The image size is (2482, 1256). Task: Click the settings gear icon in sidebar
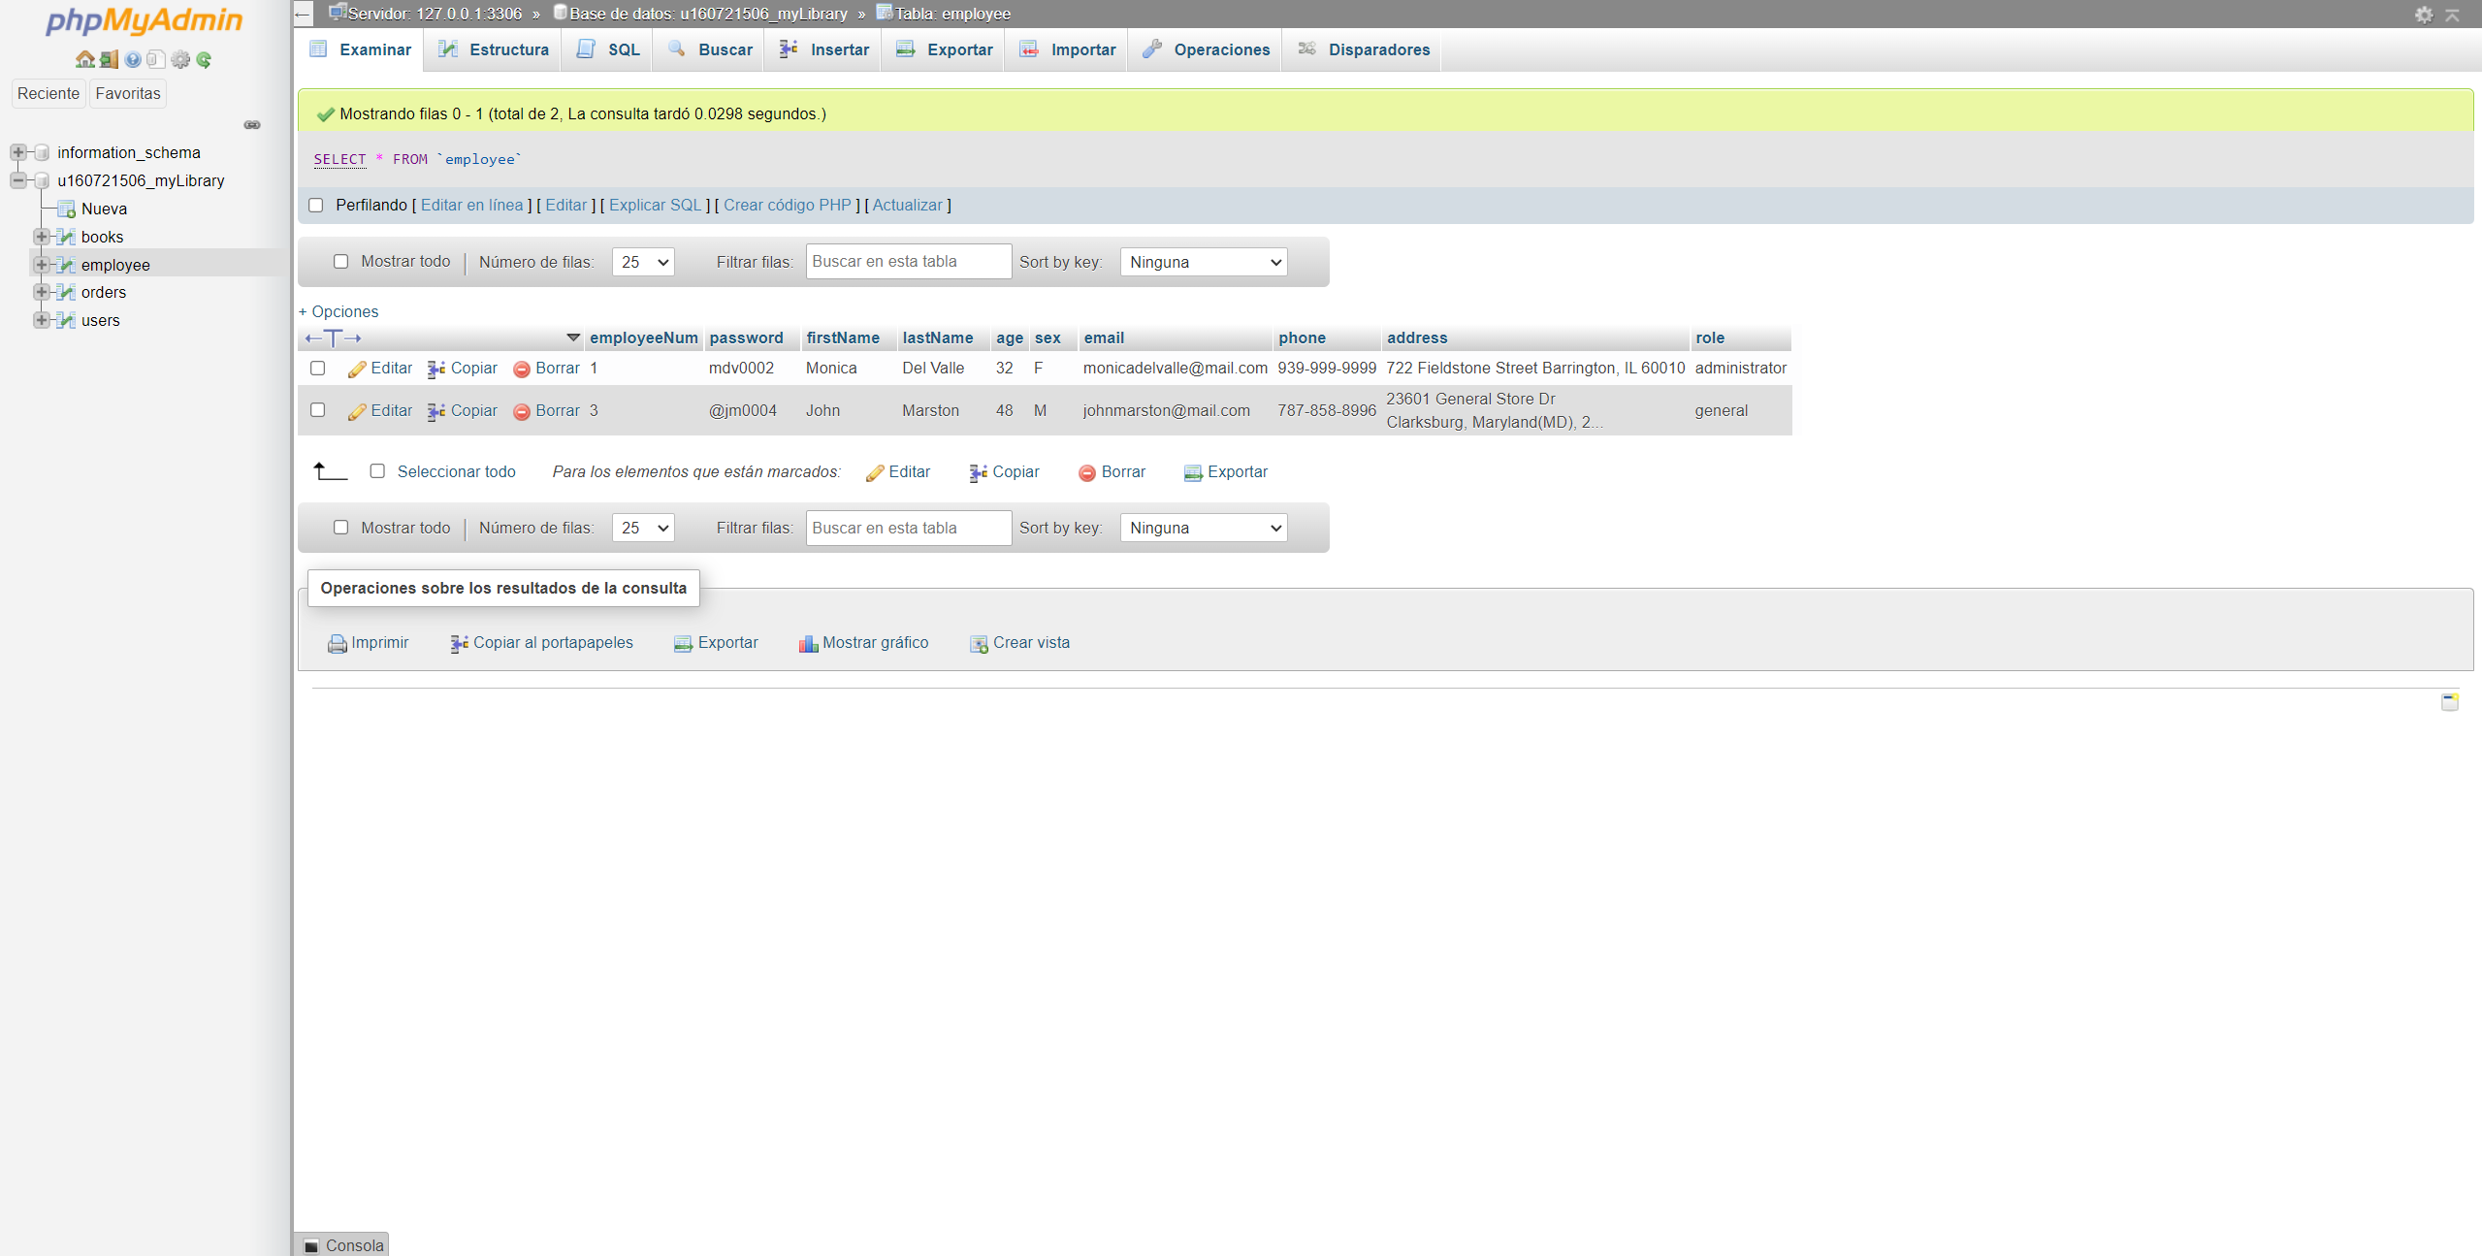tap(180, 59)
